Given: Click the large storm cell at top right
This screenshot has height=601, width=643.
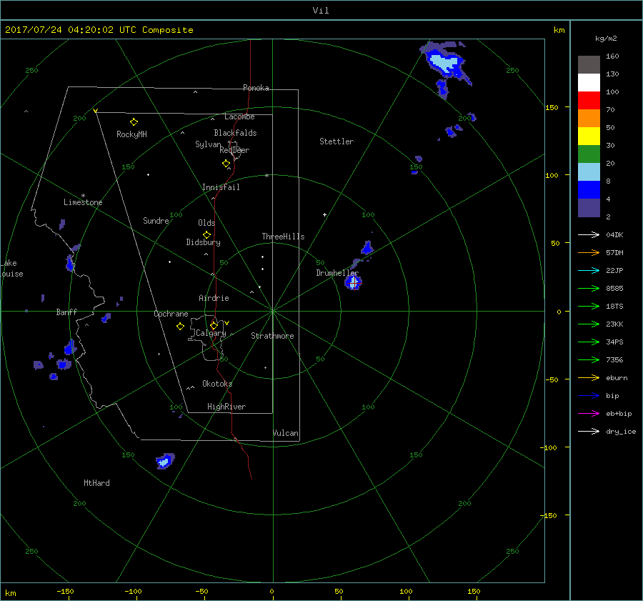Looking at the screenshot, I should (446, 62).
